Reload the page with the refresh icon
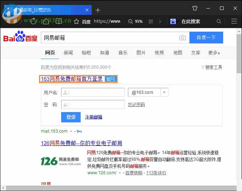242x191 pixels. pyautogui.click(x=33, y=21)
